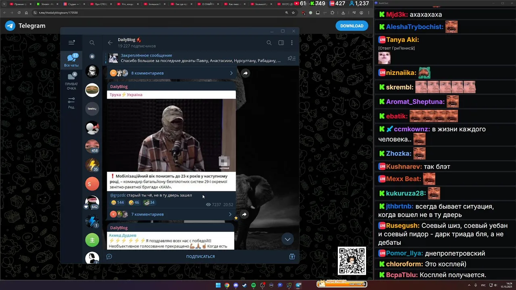Screen dimensions: 516x290
Task: Click username Rusegush in chat
Action: pyautogui.click(x=403, y=226)
